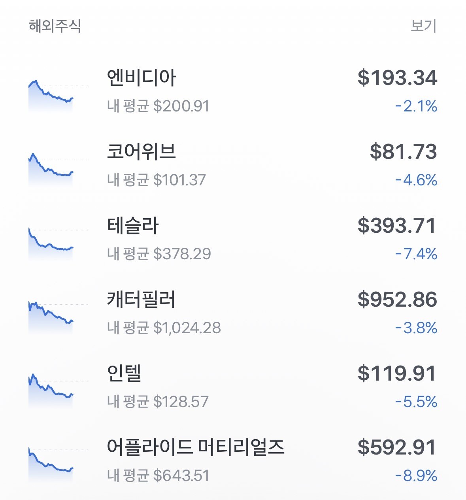Select the 캐터필러 stock name

(141, 299)
